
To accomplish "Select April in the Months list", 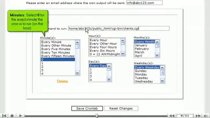I will [x=144, y=56].
